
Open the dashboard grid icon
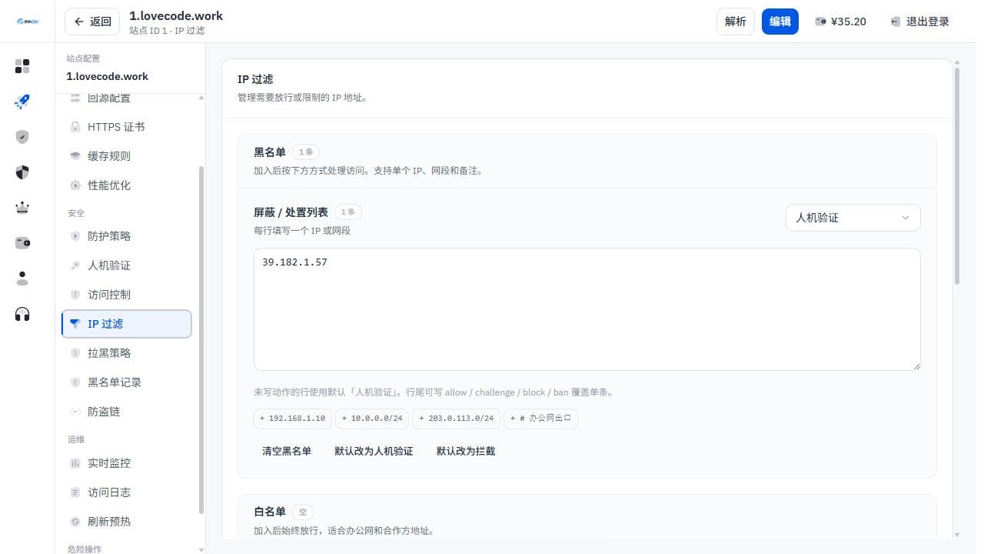tap(22, 66)
